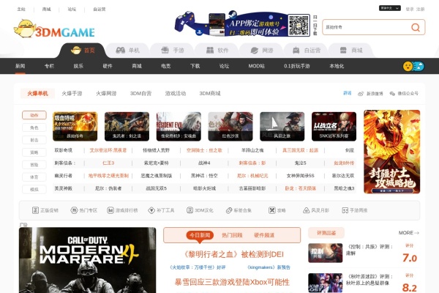This screenshot has width=439, height=293.
Task: Switch to the 火爆网游 tab
Action: coord(106,93)
